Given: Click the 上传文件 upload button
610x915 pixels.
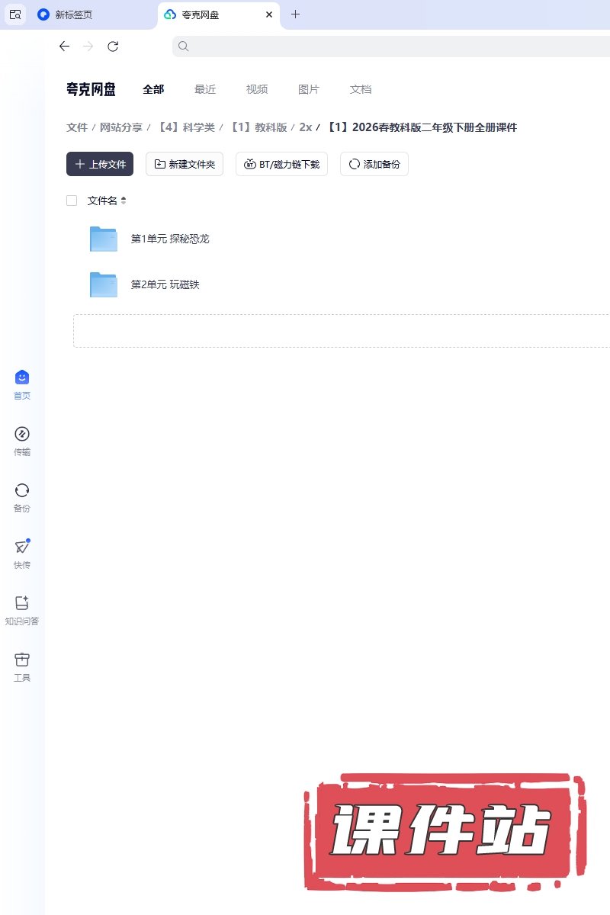Looking at the screenshot, I should [x=100, y=164].
